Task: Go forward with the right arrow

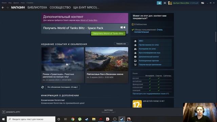Action: [x=7, y=7]
